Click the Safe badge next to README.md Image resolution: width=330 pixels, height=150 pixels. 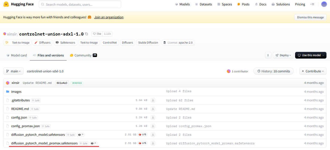tap(35, 109)
